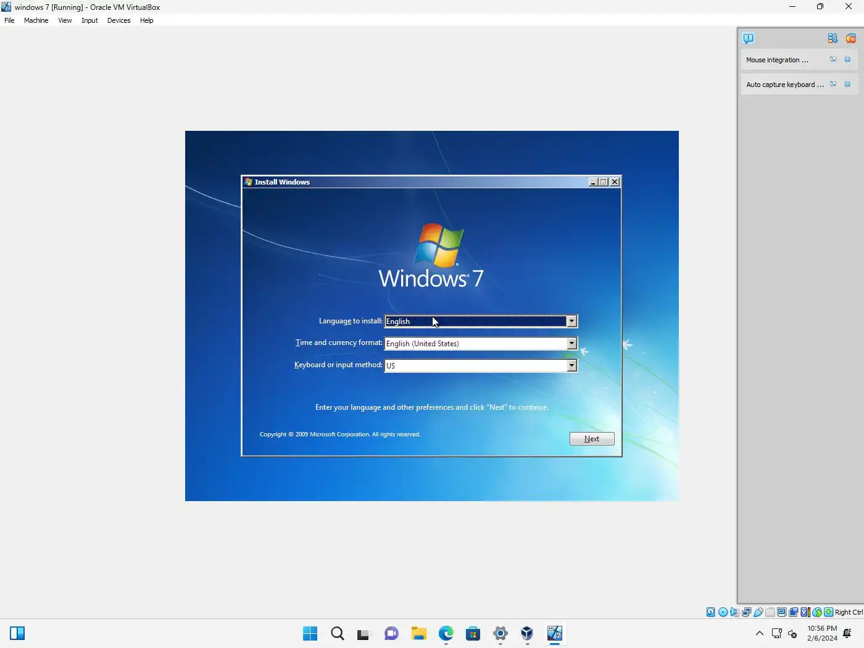The image size is (864, 648).
Task: Open the Keyboard or input method dropdown
Action: pyautogui.click(x=571, y=365)
